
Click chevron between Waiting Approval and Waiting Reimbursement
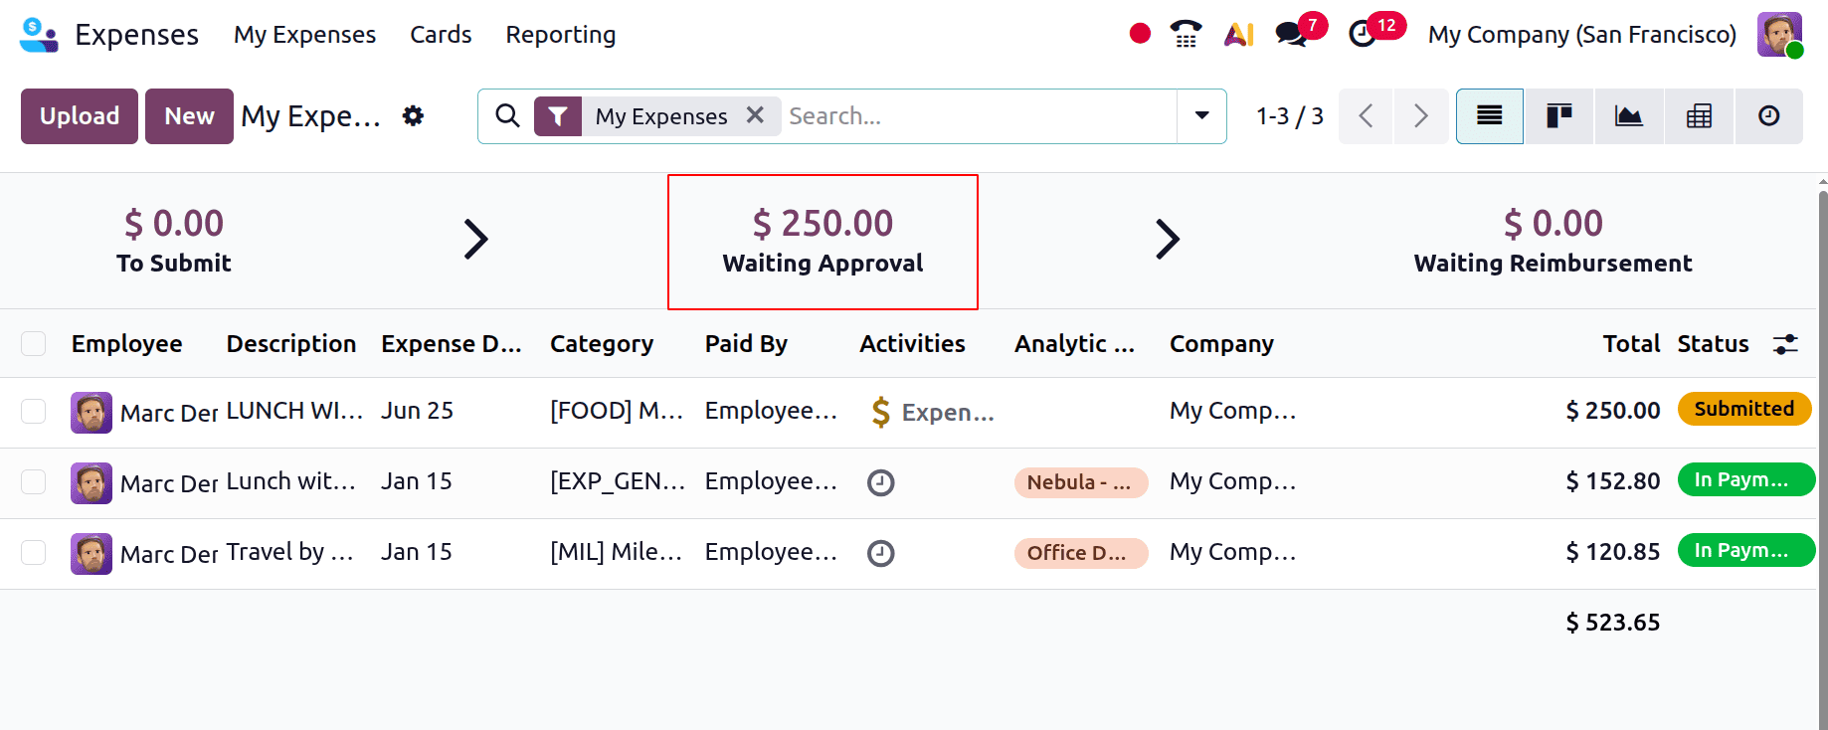[x=1167, y=239]
